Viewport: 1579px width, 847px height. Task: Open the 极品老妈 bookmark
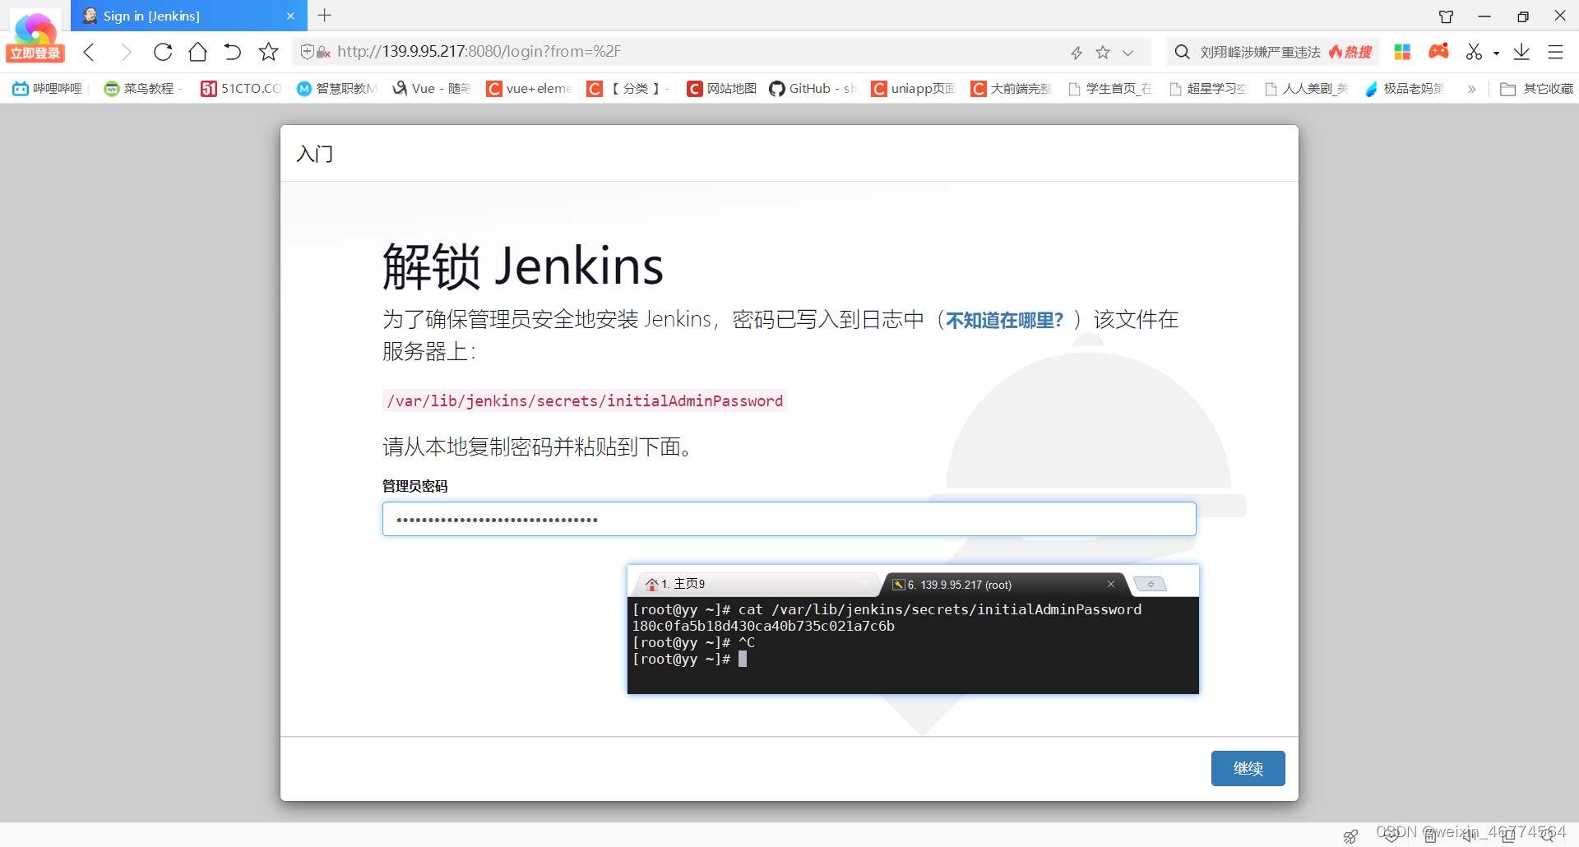(x=1405, y=88)
